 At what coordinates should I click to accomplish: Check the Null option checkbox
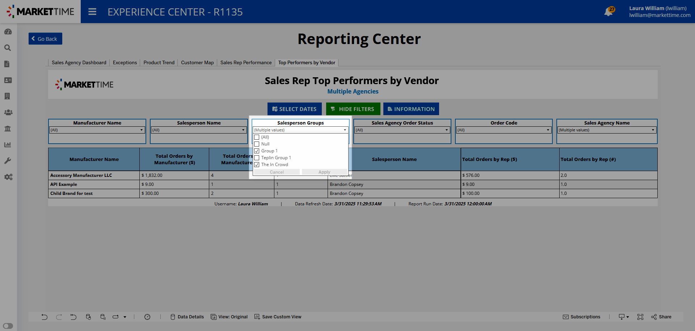pyautogui.click(x=257, y=144)
